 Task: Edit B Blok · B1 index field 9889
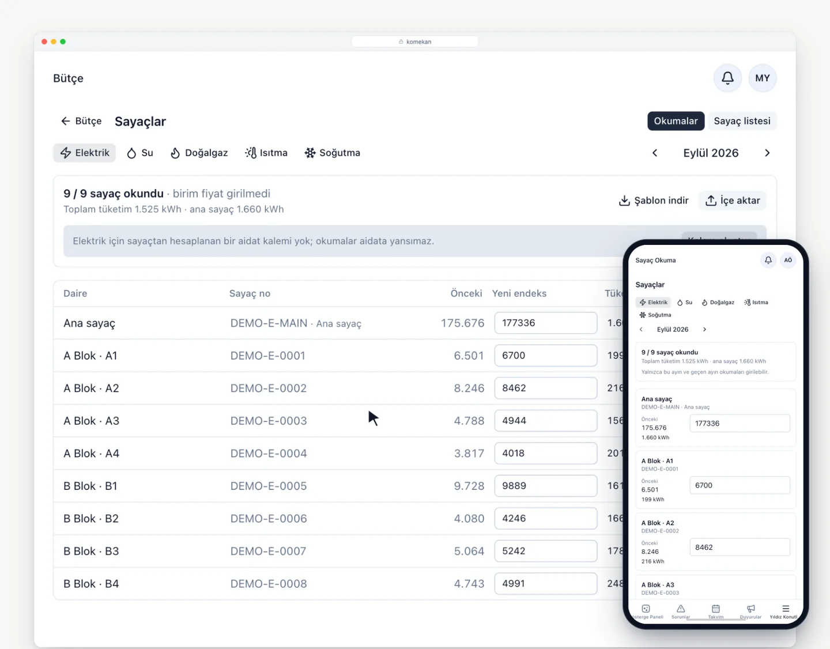pos(545,486)
